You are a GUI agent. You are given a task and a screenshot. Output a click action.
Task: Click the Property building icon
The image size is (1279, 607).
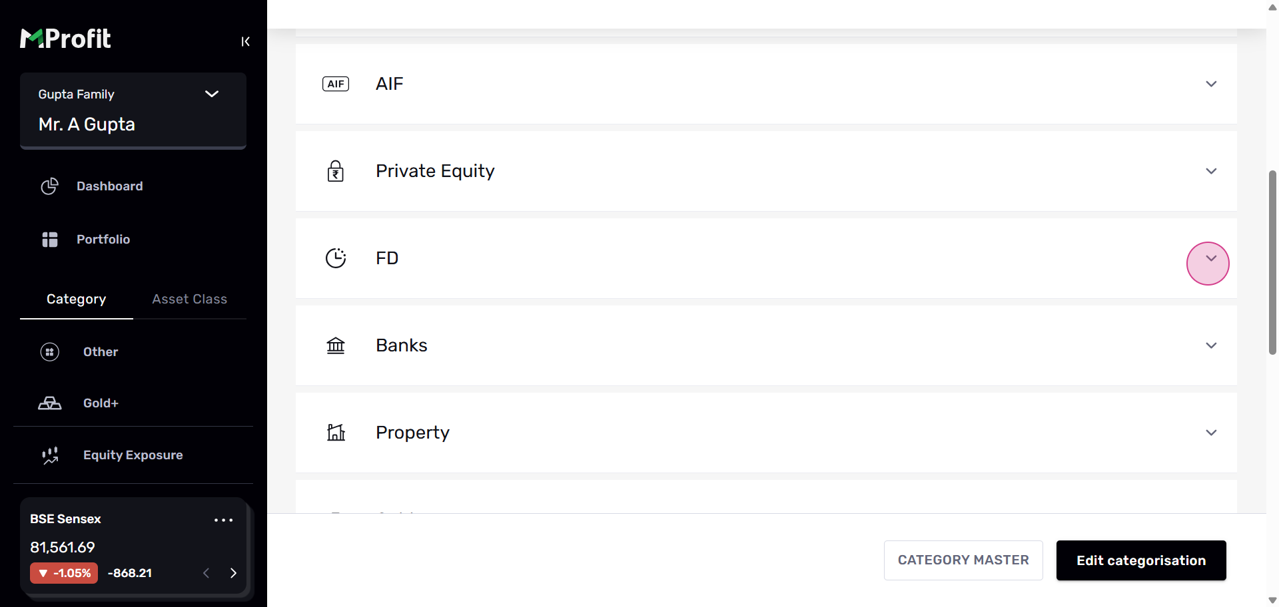pos(336,433)
